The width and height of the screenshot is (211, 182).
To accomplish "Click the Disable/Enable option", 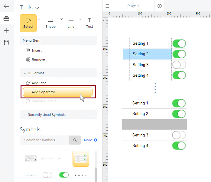I will click(x=41, y=101).
